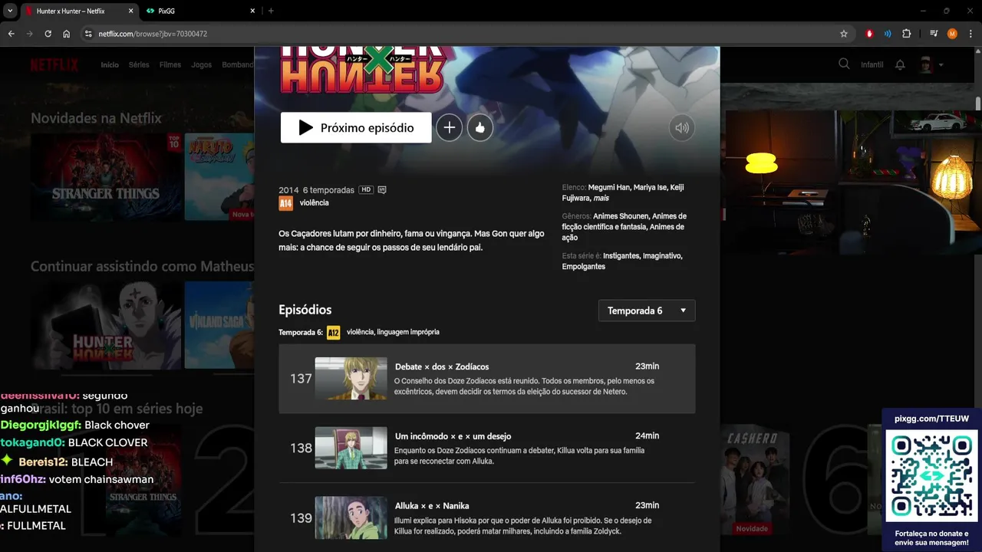The image size is (982, 552).
Task: Click the Empolgantes tag link
Action: click(x=584, y=267)
